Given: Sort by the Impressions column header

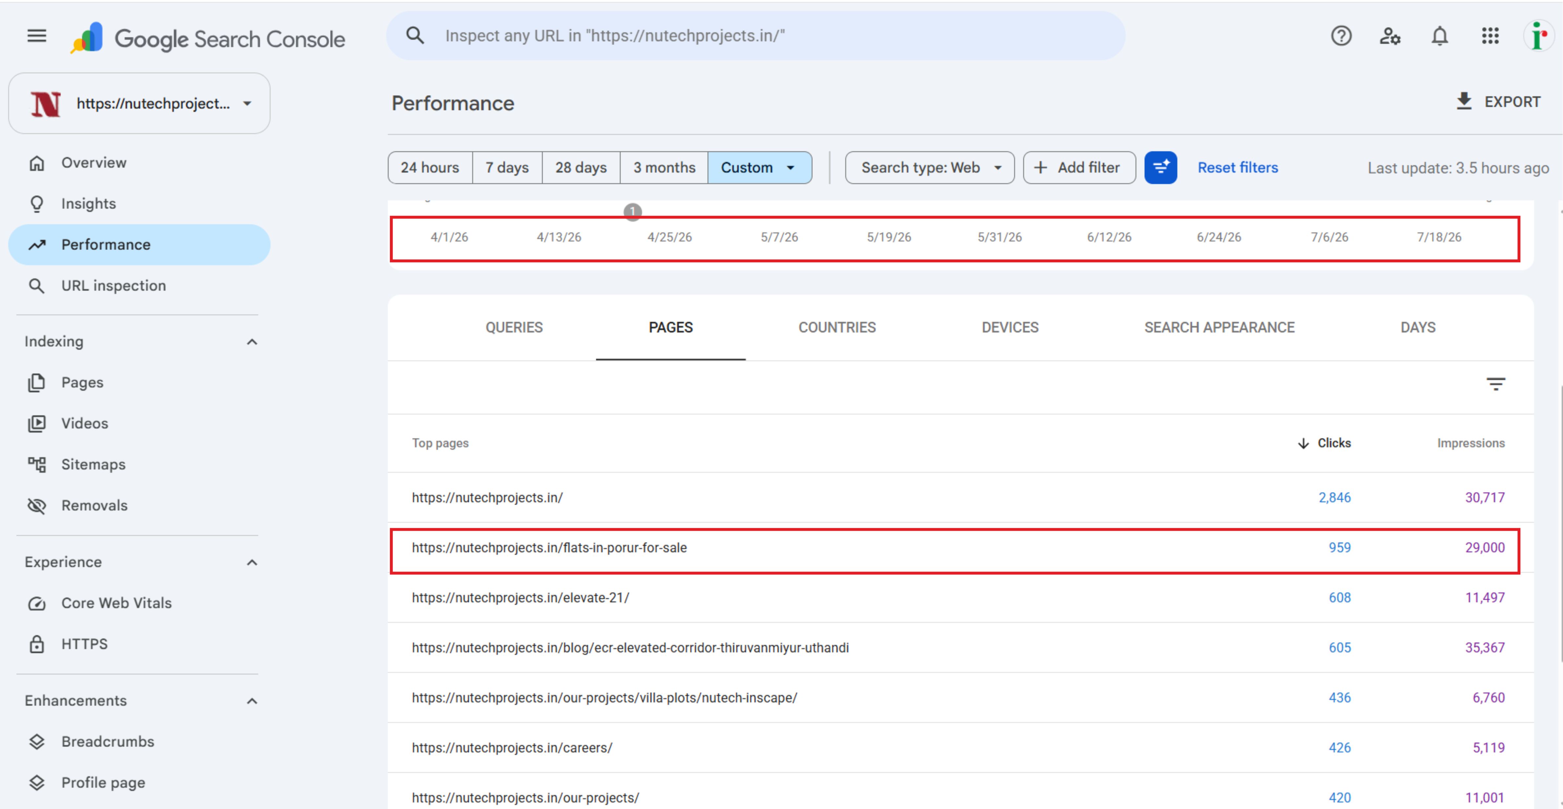Looking at the screenshot, I should tap(1470, 443).
